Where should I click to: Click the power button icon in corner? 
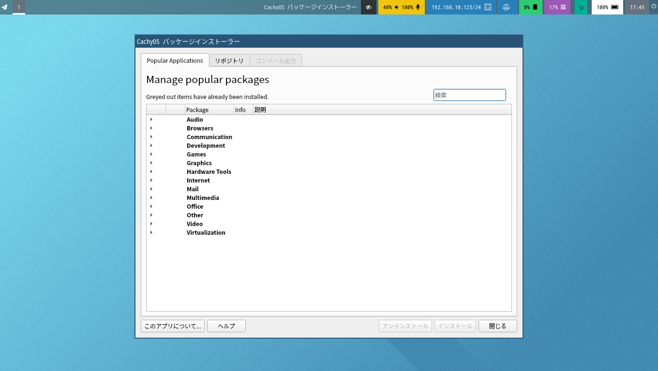[653, 6]
